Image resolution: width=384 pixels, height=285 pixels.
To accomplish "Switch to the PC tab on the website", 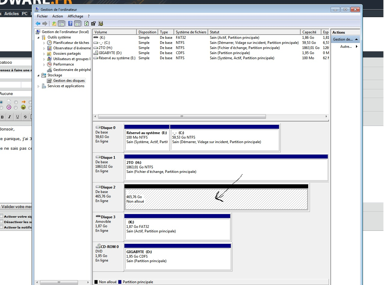I will pyautogui.click(x=25, y=14).
